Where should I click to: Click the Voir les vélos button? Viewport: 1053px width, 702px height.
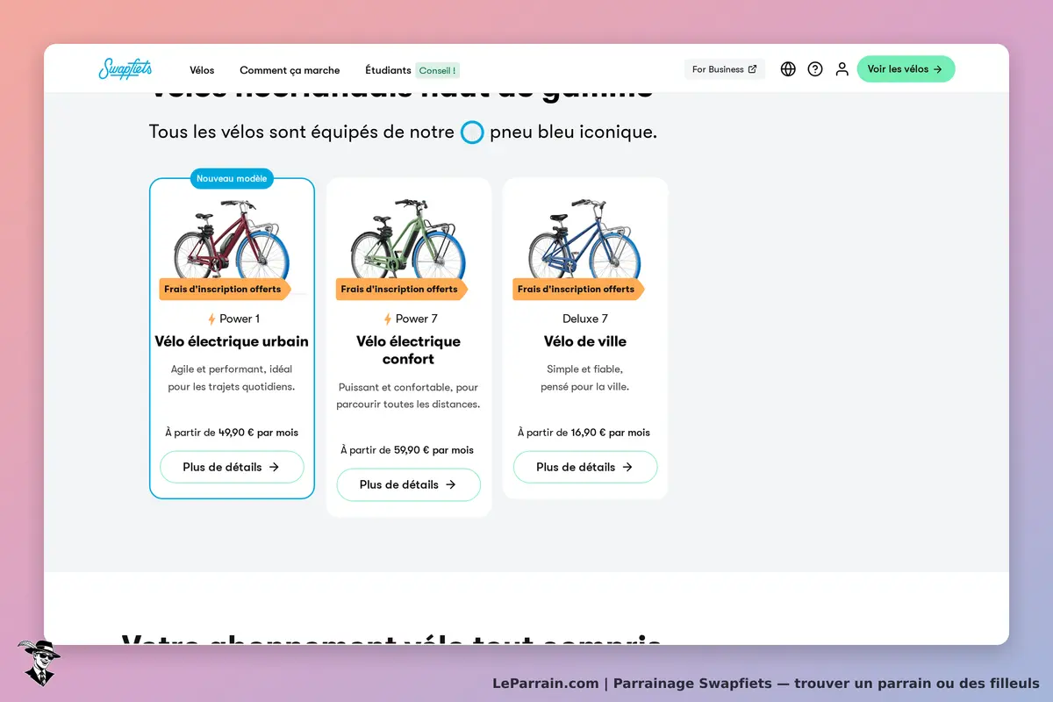click(x=906, y=68)
